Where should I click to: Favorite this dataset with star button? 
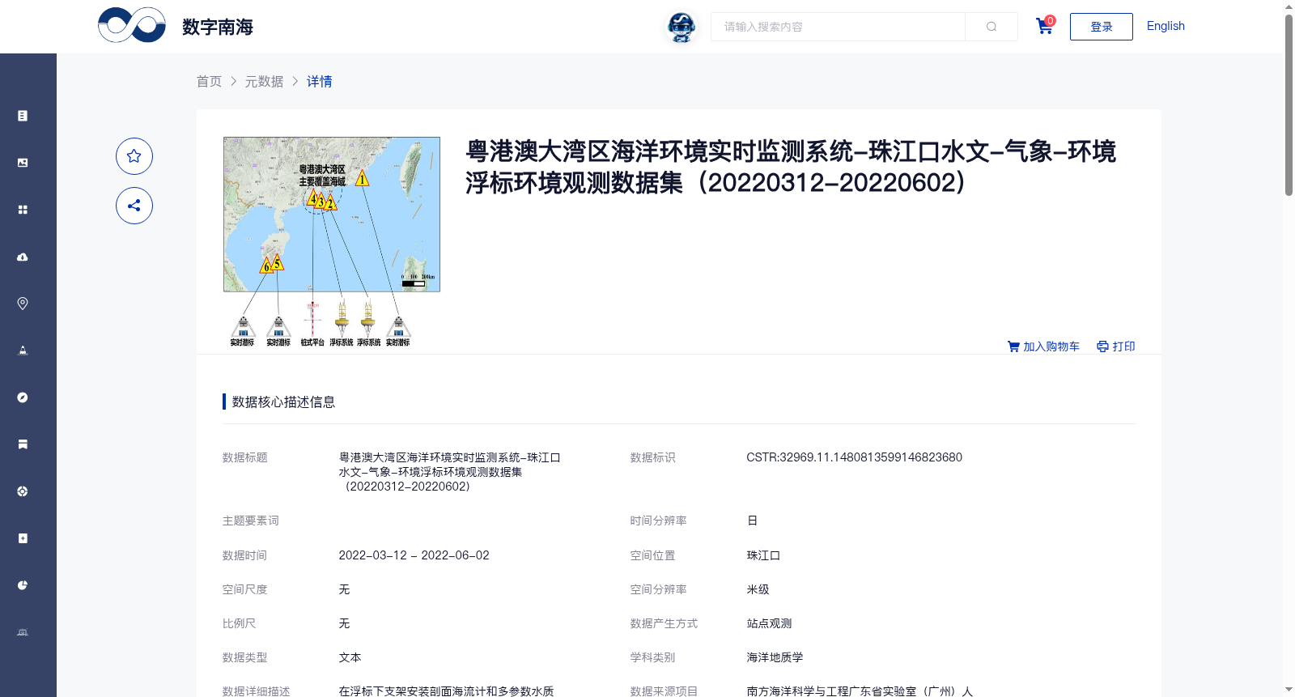click(134, 156)
